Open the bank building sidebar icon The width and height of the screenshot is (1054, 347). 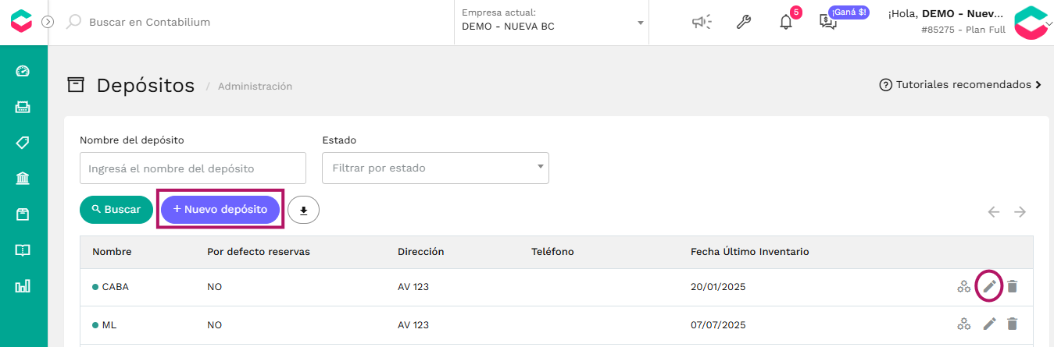(23, 179)
